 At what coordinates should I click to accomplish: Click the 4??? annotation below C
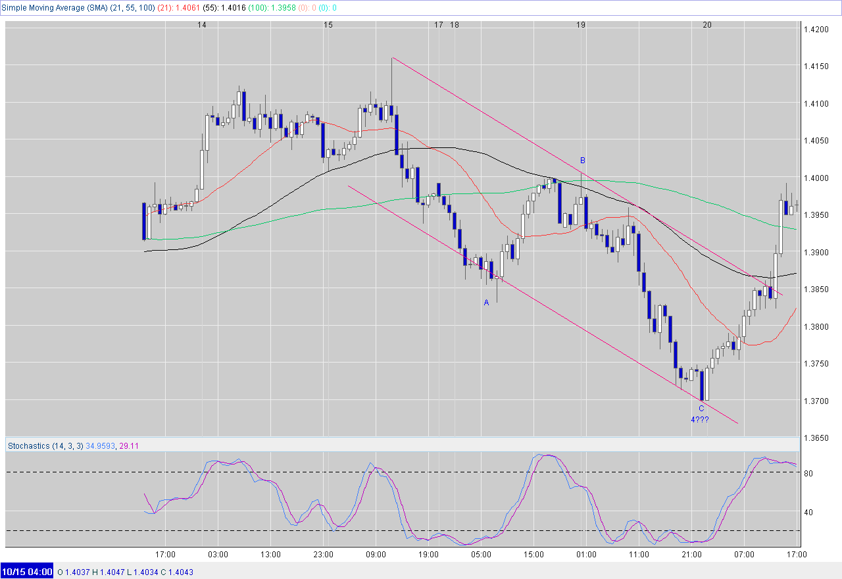coord(699,420)
